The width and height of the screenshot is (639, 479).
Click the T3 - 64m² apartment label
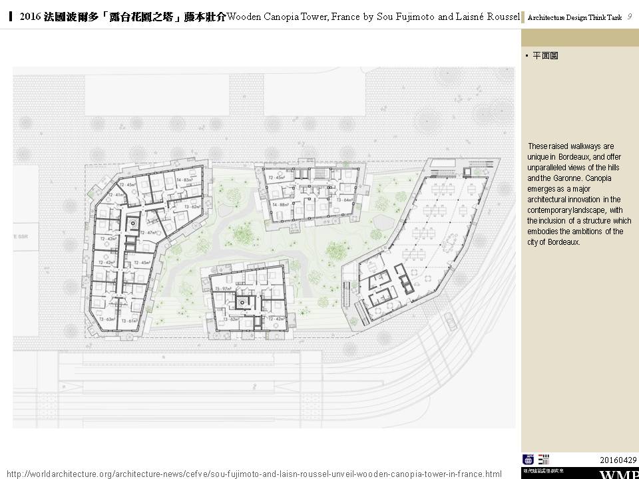(344, 199)
